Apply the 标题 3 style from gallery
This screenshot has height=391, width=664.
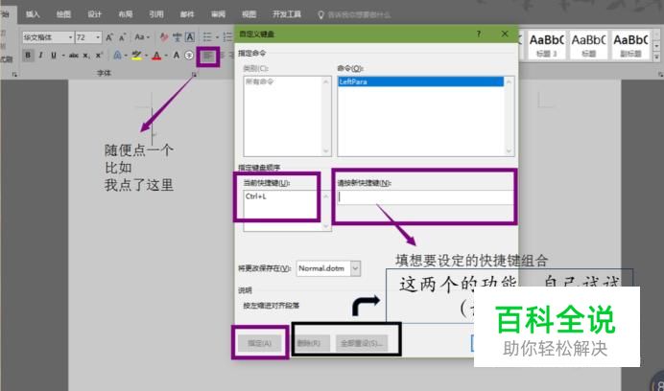tap(546, 45)
